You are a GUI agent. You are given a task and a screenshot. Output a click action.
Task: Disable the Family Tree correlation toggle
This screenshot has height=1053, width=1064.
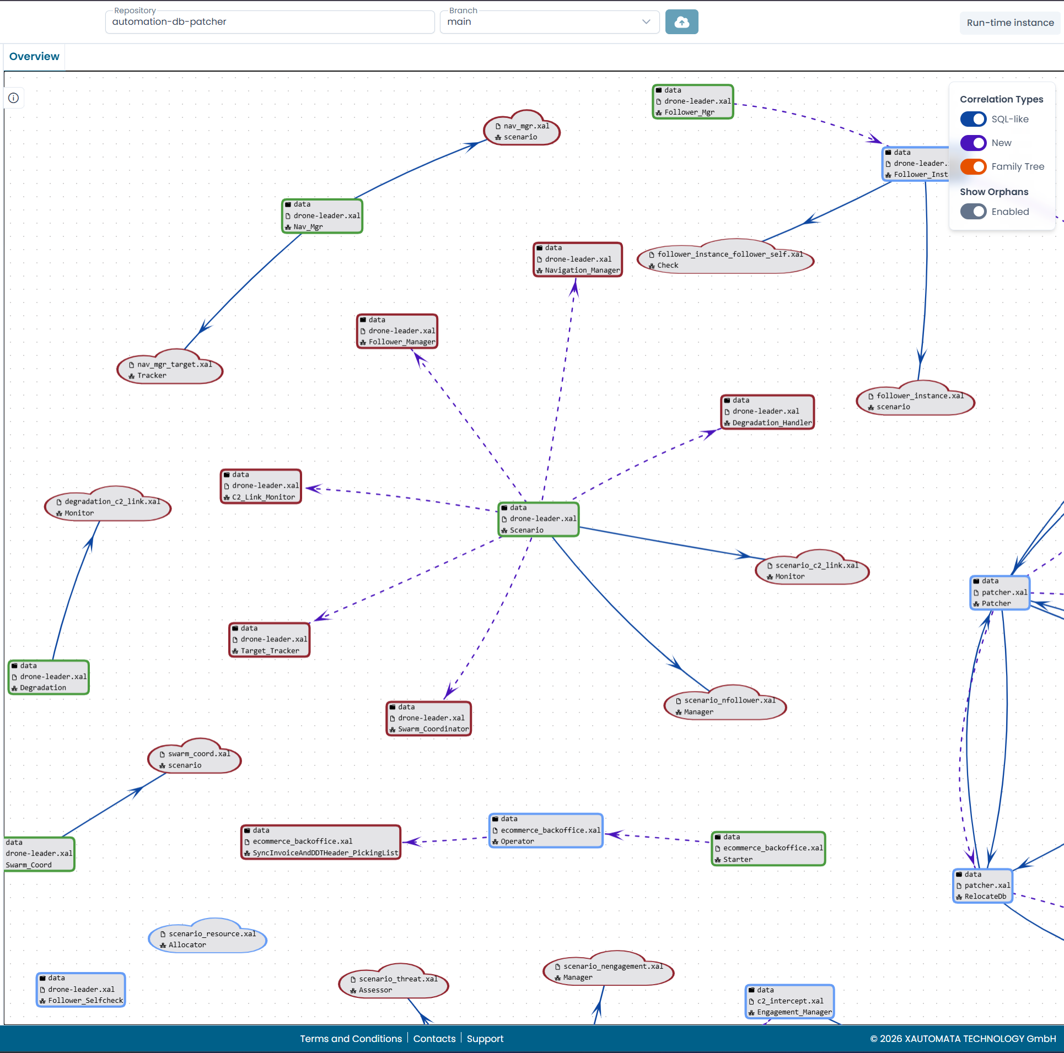974,166
